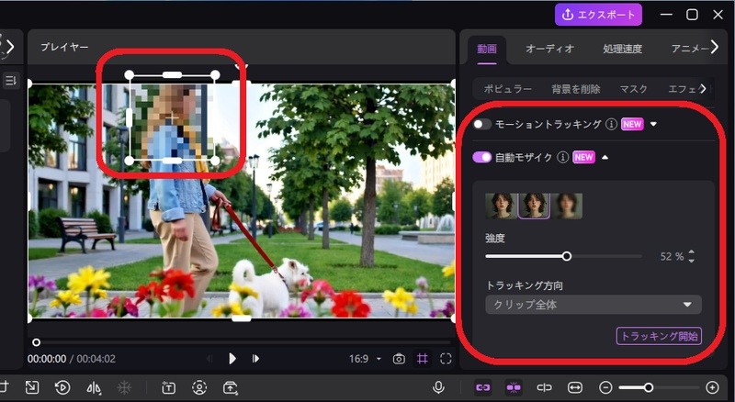The image size is (735, 402).
Task: Show info for 自動モザイク
Action: click(562, 157)
